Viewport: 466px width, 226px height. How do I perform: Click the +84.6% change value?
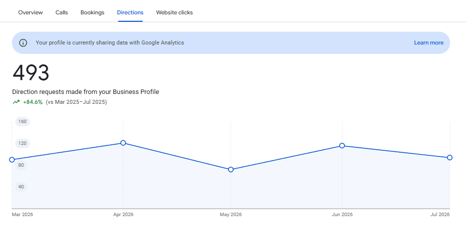[x=33, y=102]
